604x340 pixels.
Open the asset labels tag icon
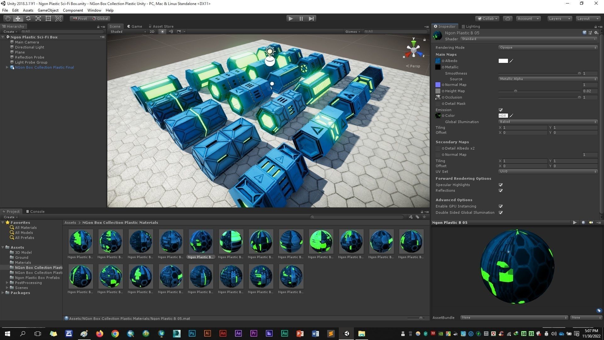(599, 311)
